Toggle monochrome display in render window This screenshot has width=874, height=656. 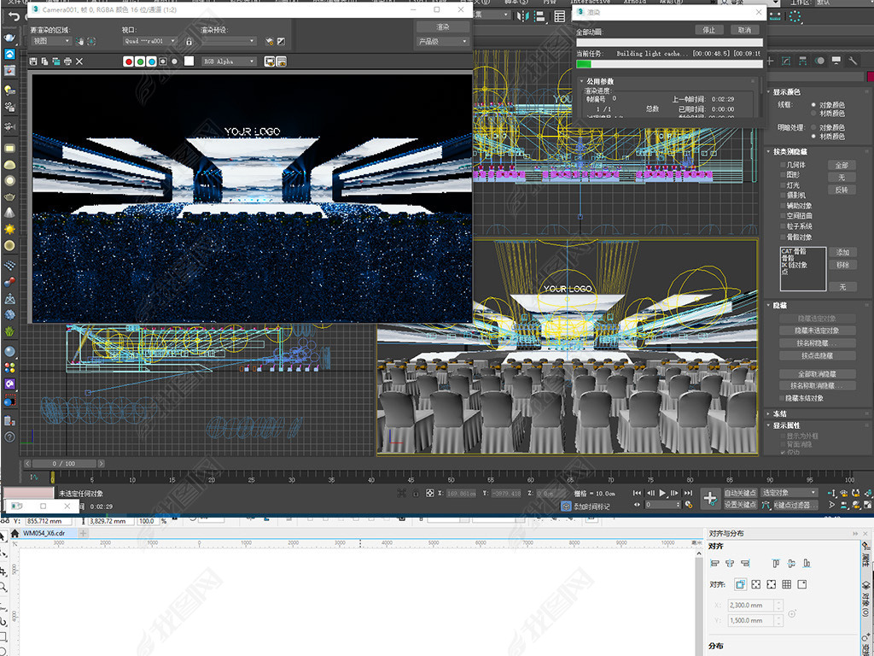click(174, 61)
